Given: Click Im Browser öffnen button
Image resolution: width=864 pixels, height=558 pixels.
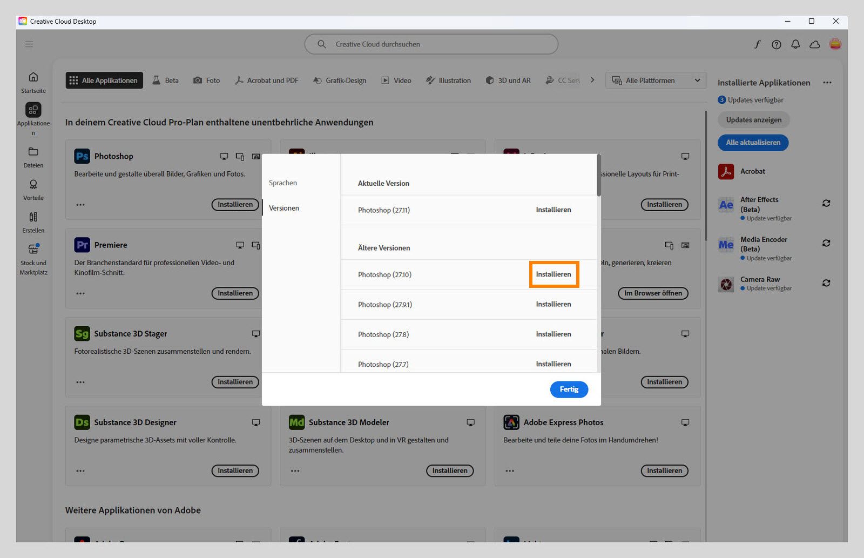Looking at the screenshot, I should pyautogui.click(x=653, y=293).
